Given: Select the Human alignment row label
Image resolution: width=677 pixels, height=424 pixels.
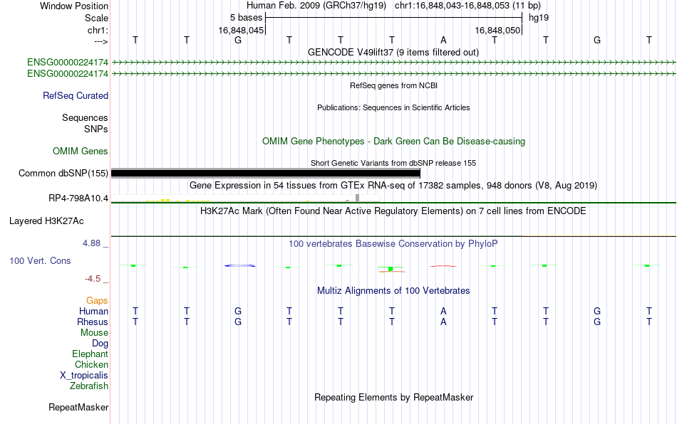Looking at the screenshot, I should click(93, 311).
